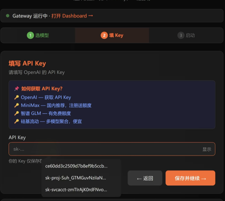
Task: Click the key icon before 智谱 GLM
Action: (17, 113)
